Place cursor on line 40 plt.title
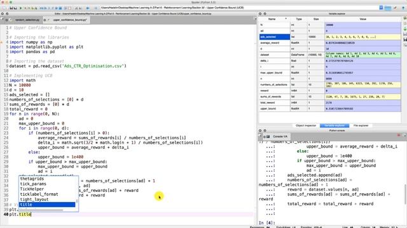Image resolution: width=407 pixels, height=228 pixels. pos(20,214)
